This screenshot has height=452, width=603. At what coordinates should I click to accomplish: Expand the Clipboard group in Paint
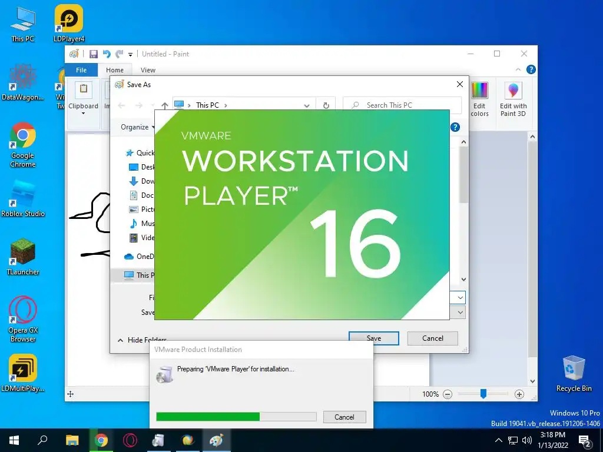click(x=83, y=99)
